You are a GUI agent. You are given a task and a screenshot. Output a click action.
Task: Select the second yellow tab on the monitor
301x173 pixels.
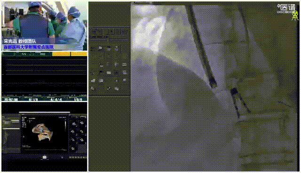[x=79, y=54]
